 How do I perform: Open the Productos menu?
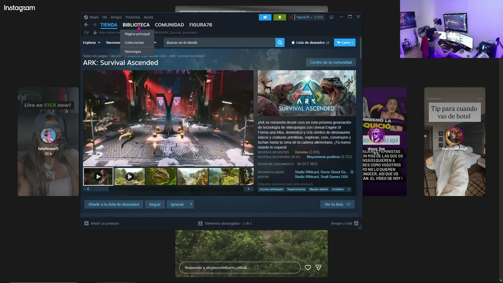click(133, 17)
